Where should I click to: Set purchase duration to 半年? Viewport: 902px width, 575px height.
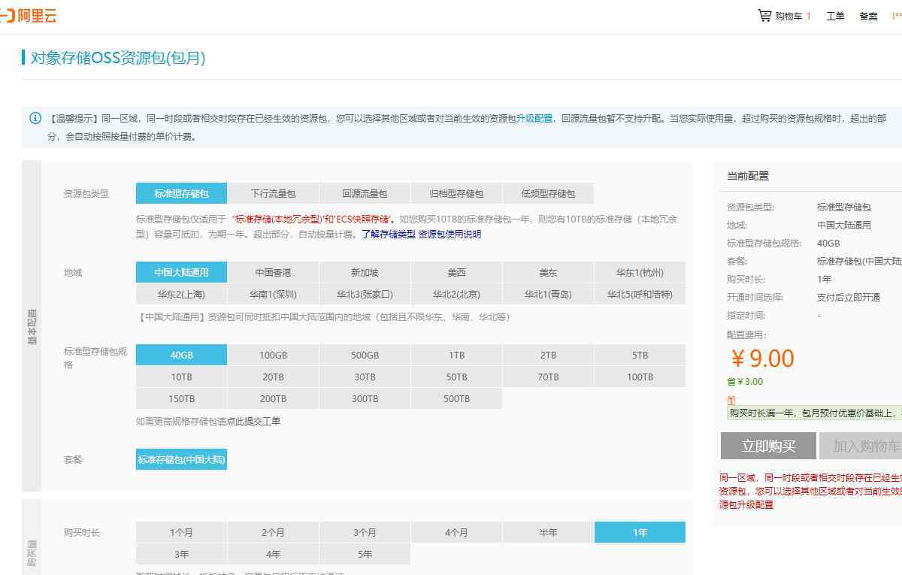coord(548,532)
